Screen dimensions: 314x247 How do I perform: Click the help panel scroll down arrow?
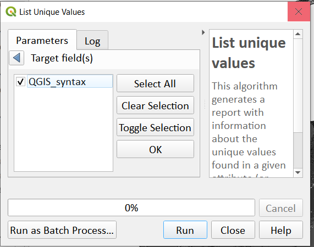[x=298, y=172]
